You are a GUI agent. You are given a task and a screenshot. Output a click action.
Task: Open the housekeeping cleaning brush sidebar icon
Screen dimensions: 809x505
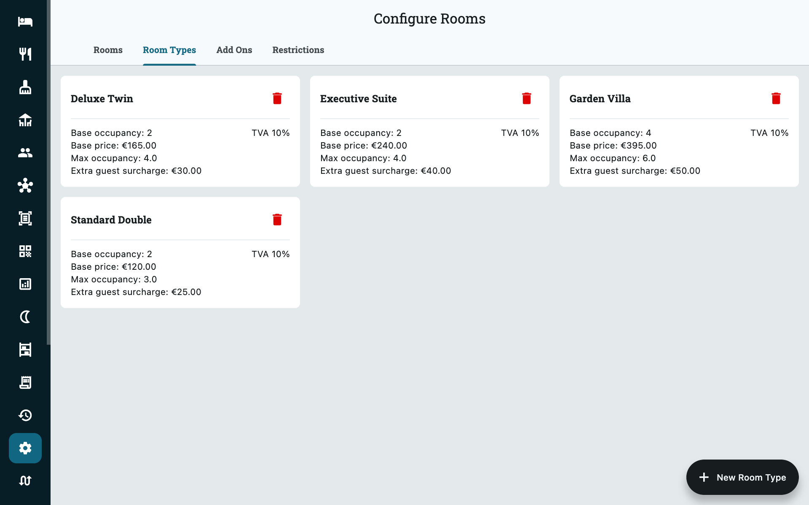coord(25,87)
